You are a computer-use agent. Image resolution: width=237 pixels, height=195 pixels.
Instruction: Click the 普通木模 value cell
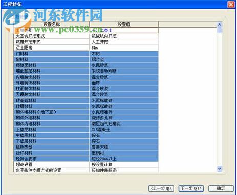[124, 147]
